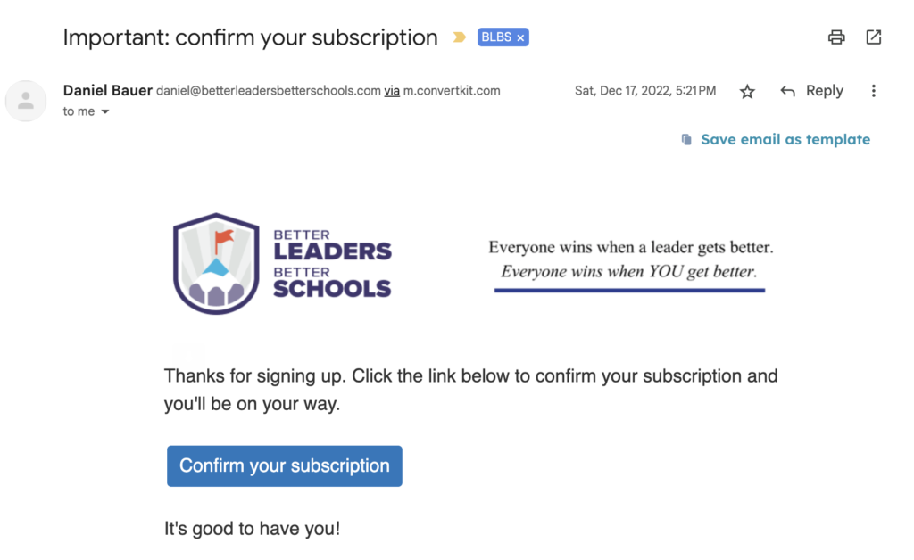
Task: Star this email from Daniel Bauer
Action: coord(747,91)
